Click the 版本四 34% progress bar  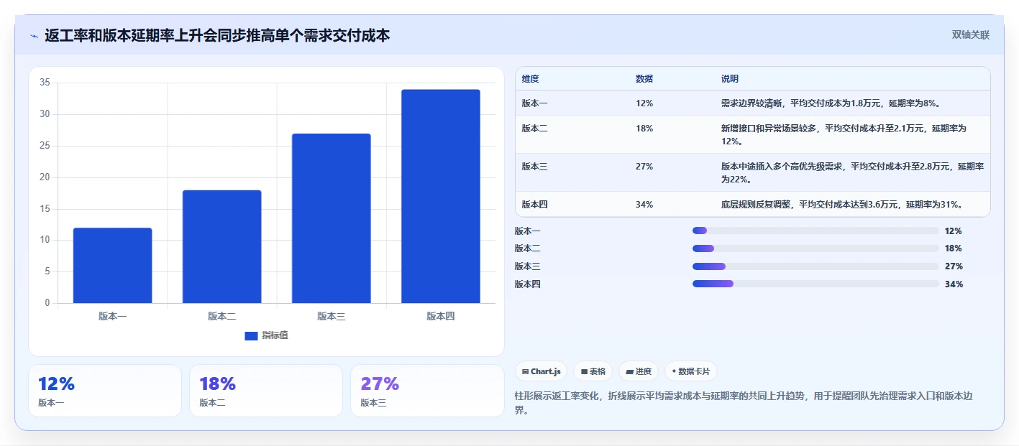[815, 284]
